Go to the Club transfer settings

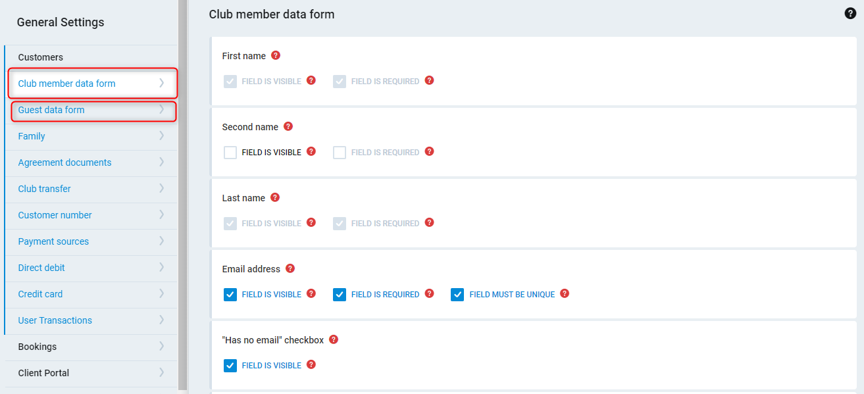point(44,189)
